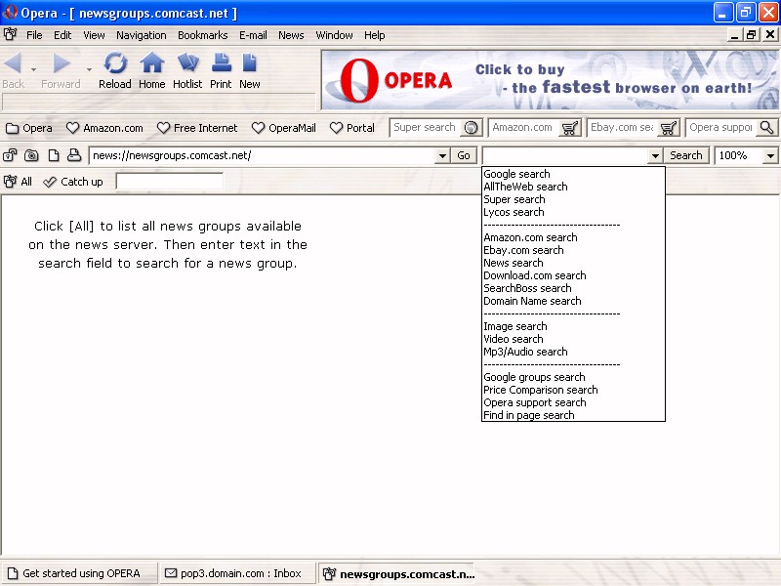Image resolution: width=781 pixels, height=586 pixels.
Task: Open the Bookmarks menu
Action: 203,35
